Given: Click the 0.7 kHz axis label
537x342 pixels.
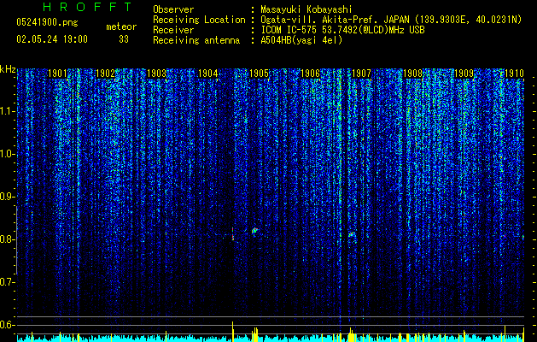Looking at the screenshot, I should click(8, 282).
